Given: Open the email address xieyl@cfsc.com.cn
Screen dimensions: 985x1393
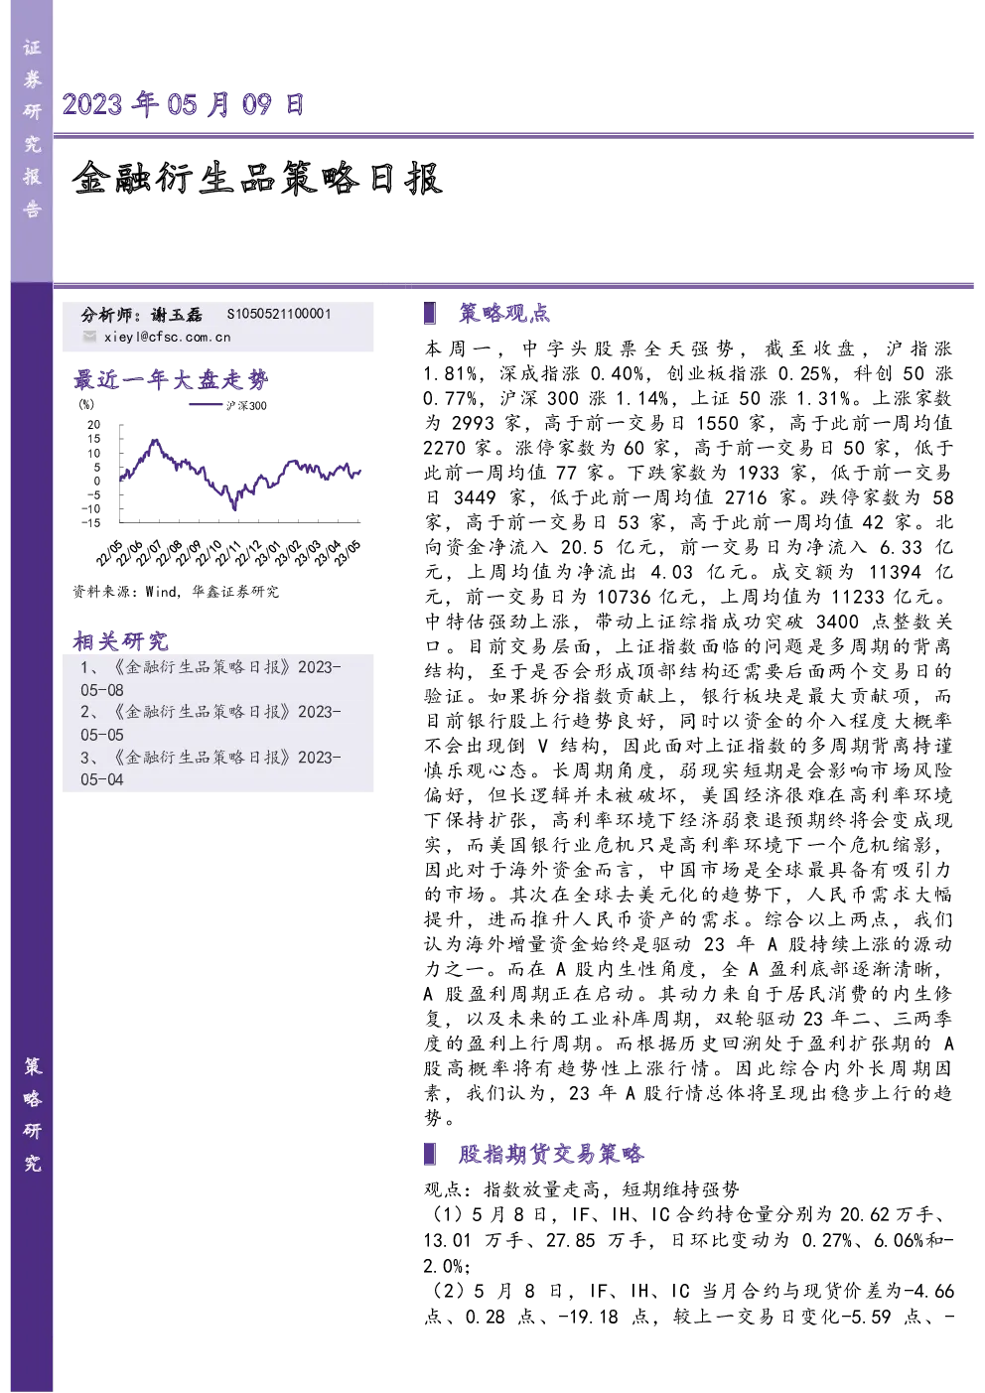Looking at the screenshot, I should pyautogui.click(x=167, y=338).
